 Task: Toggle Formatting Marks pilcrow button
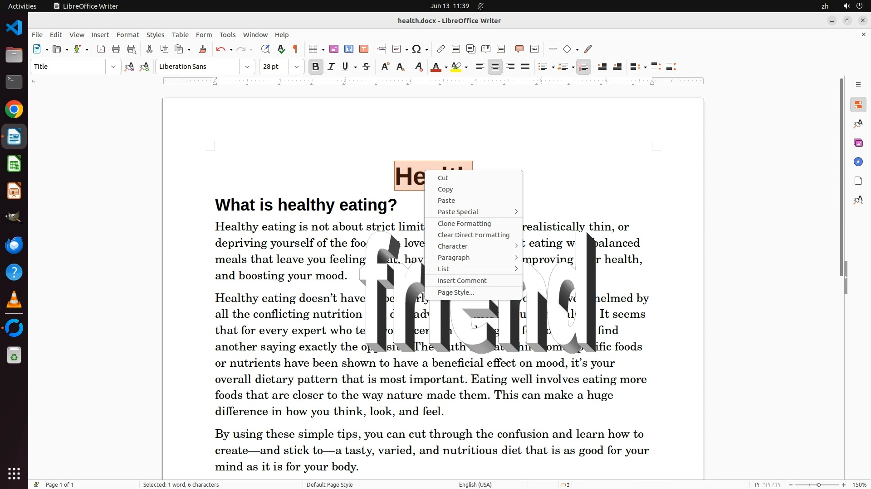[295, 49]
